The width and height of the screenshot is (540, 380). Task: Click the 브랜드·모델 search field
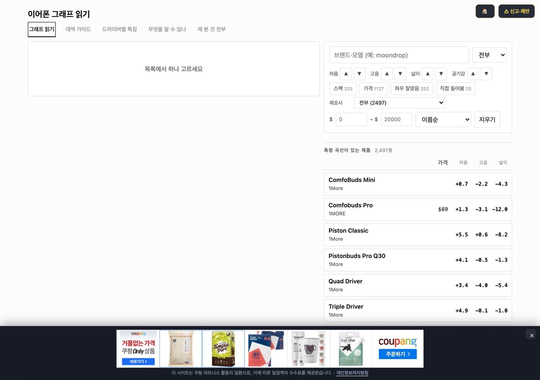pyautogui.click(x=399, y=55)
